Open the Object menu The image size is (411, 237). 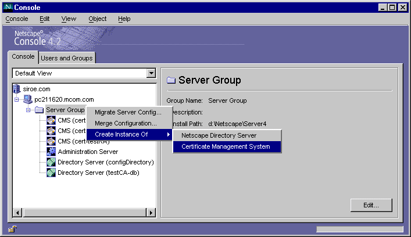click(x=98, y=19)
